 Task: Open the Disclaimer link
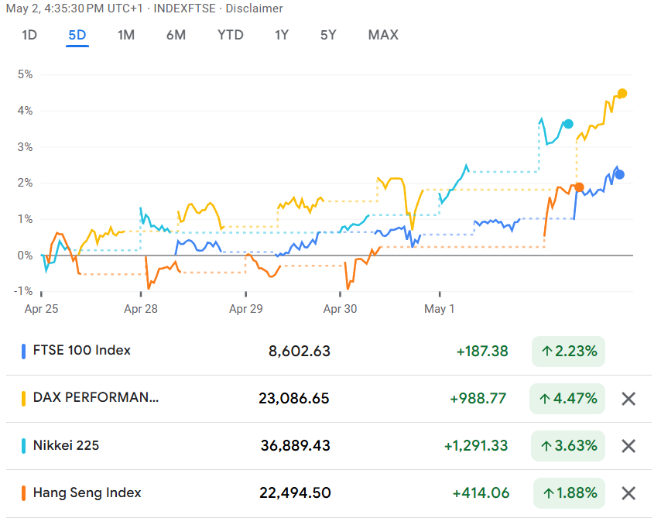click(x=254, y=9)
